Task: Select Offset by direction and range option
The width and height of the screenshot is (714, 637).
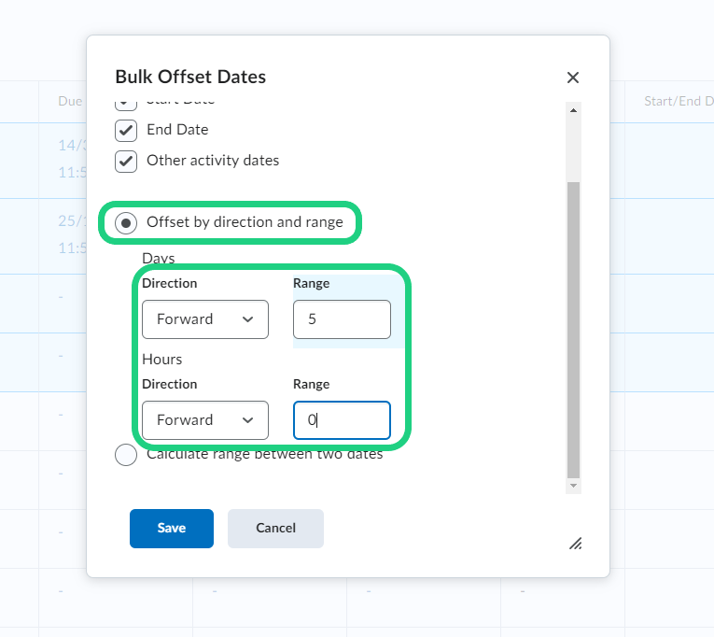Action: tap(126, 223)
